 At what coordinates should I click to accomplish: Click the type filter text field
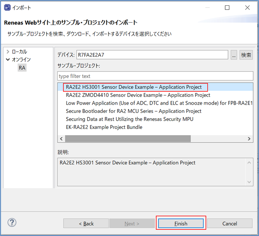155,76
